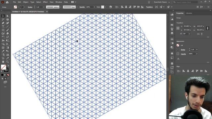Select the Pen tool
212x119 pixels.
click(3, 23)
